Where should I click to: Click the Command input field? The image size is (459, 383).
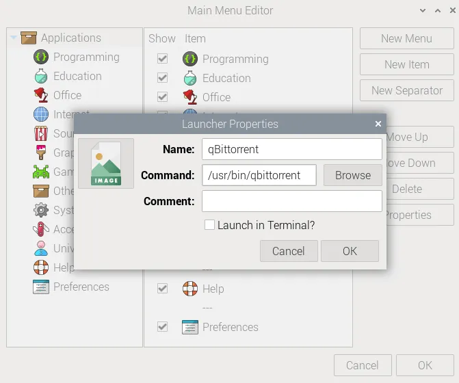tap(259, 175)
